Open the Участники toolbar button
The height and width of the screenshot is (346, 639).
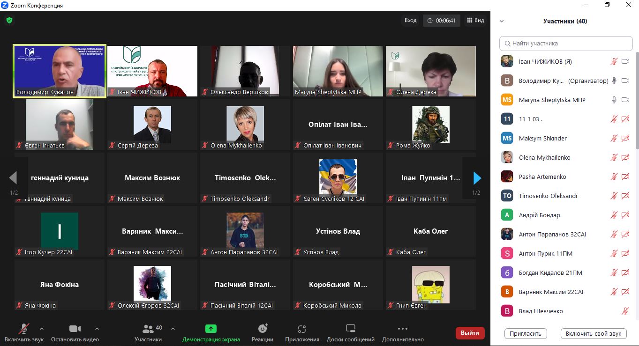click(148, 333)
